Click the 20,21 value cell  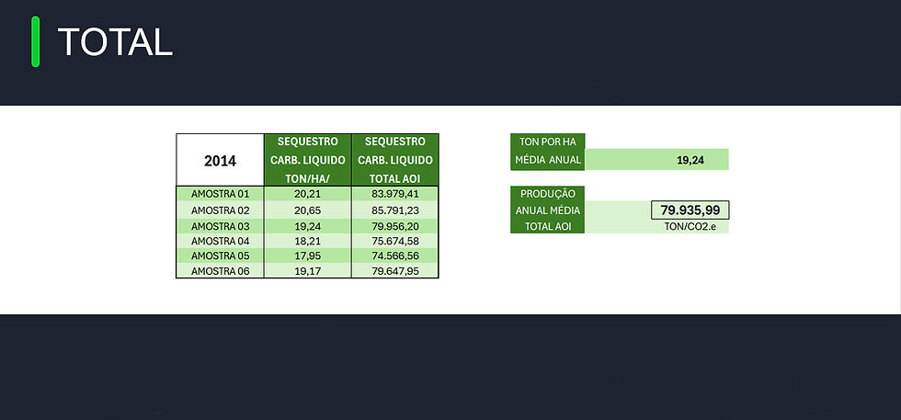click(307, 194)
